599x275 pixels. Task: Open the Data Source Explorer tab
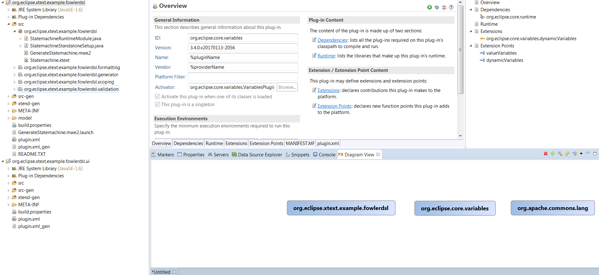[x=257, y=154]
